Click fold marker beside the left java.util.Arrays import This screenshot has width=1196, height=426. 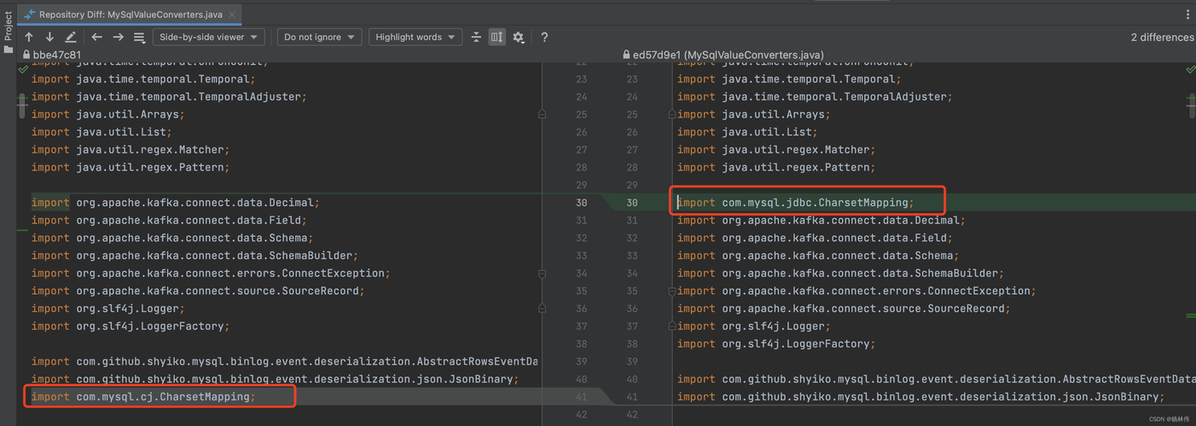[542, 114]
